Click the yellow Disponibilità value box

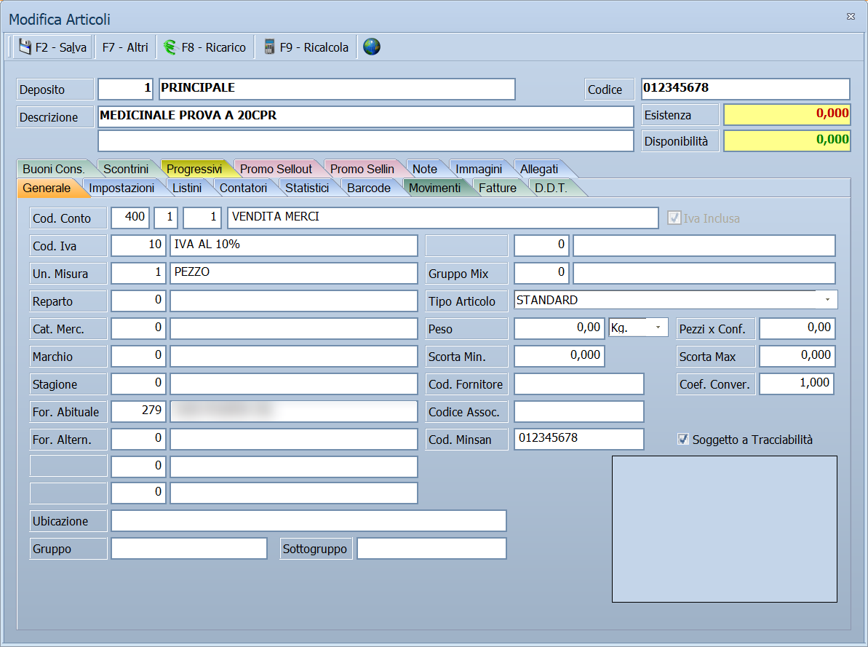click(787, 140)
